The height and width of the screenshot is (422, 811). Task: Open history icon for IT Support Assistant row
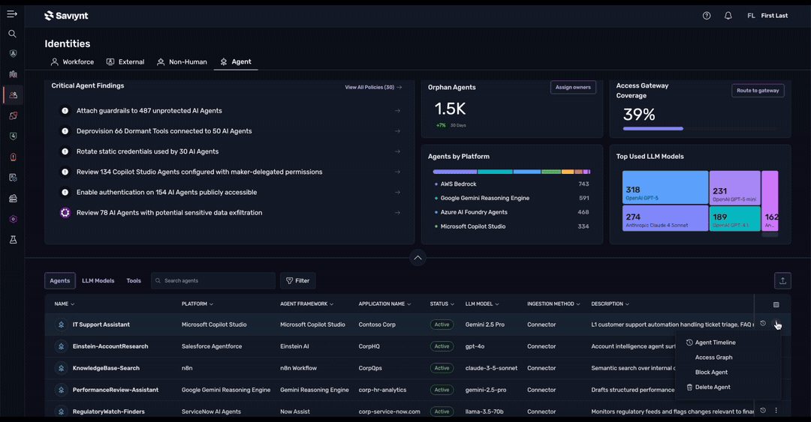point(763,324)
